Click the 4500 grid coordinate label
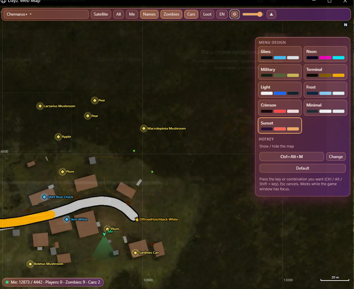This screenshot has width=354, height=289. point(4,151)
